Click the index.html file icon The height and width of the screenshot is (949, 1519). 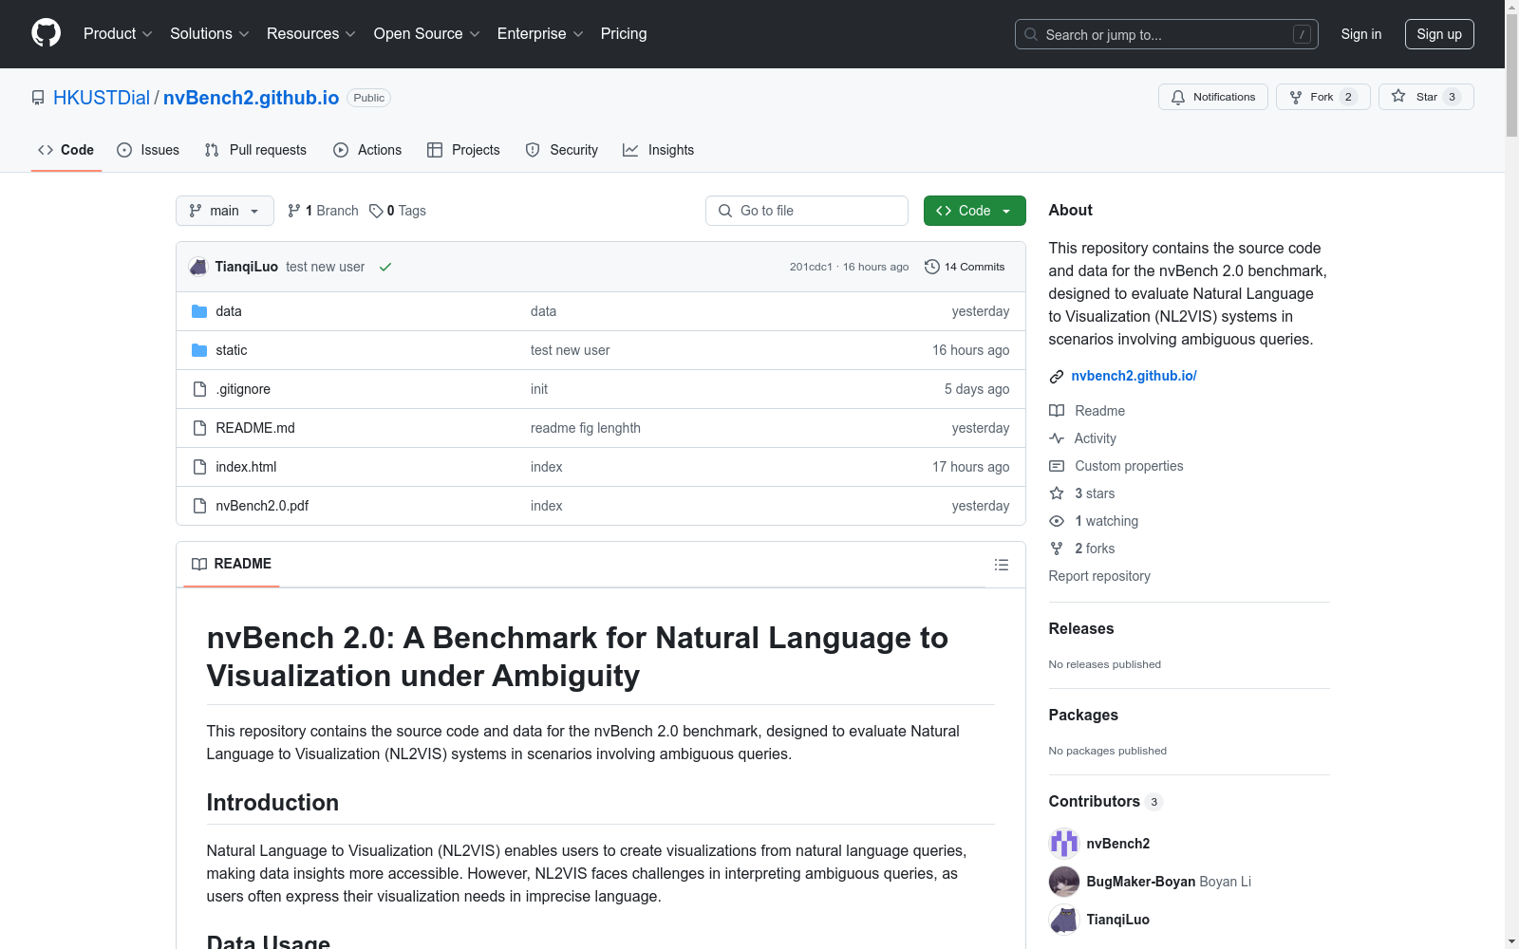199,467
